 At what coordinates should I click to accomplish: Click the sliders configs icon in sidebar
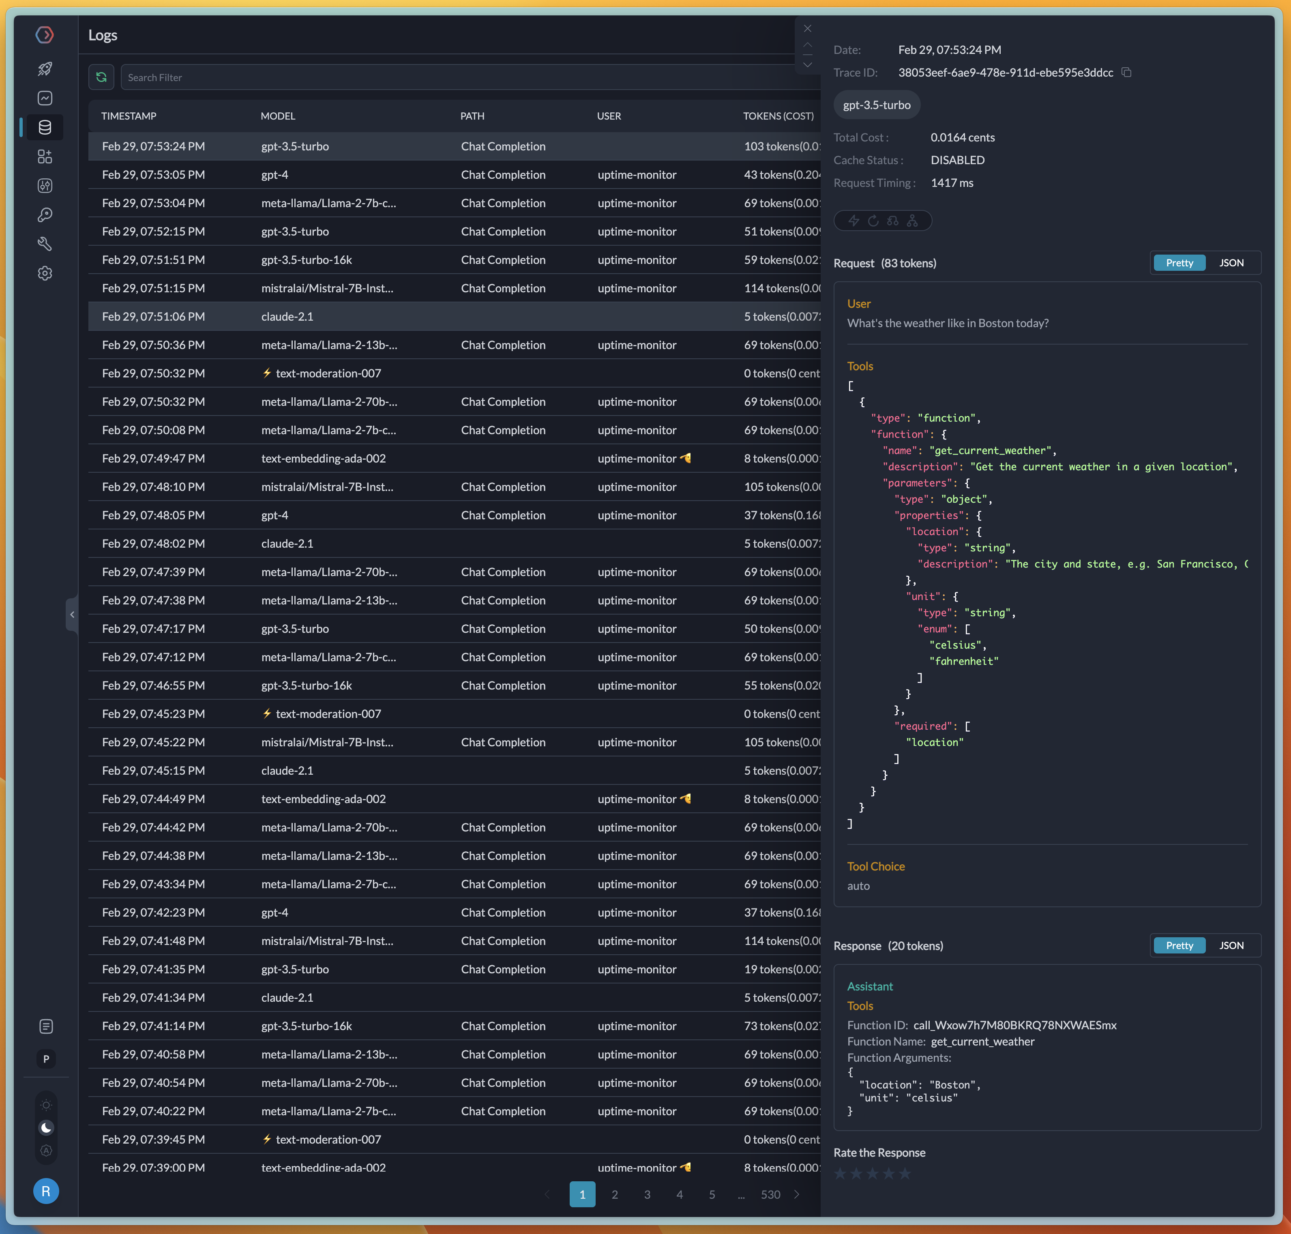45,186
